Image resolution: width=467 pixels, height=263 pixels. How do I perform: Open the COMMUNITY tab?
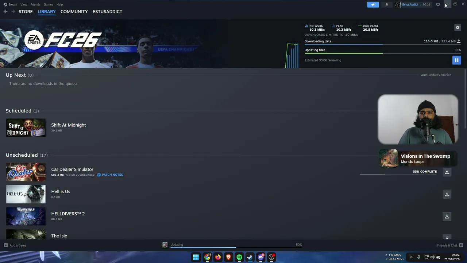74,12
